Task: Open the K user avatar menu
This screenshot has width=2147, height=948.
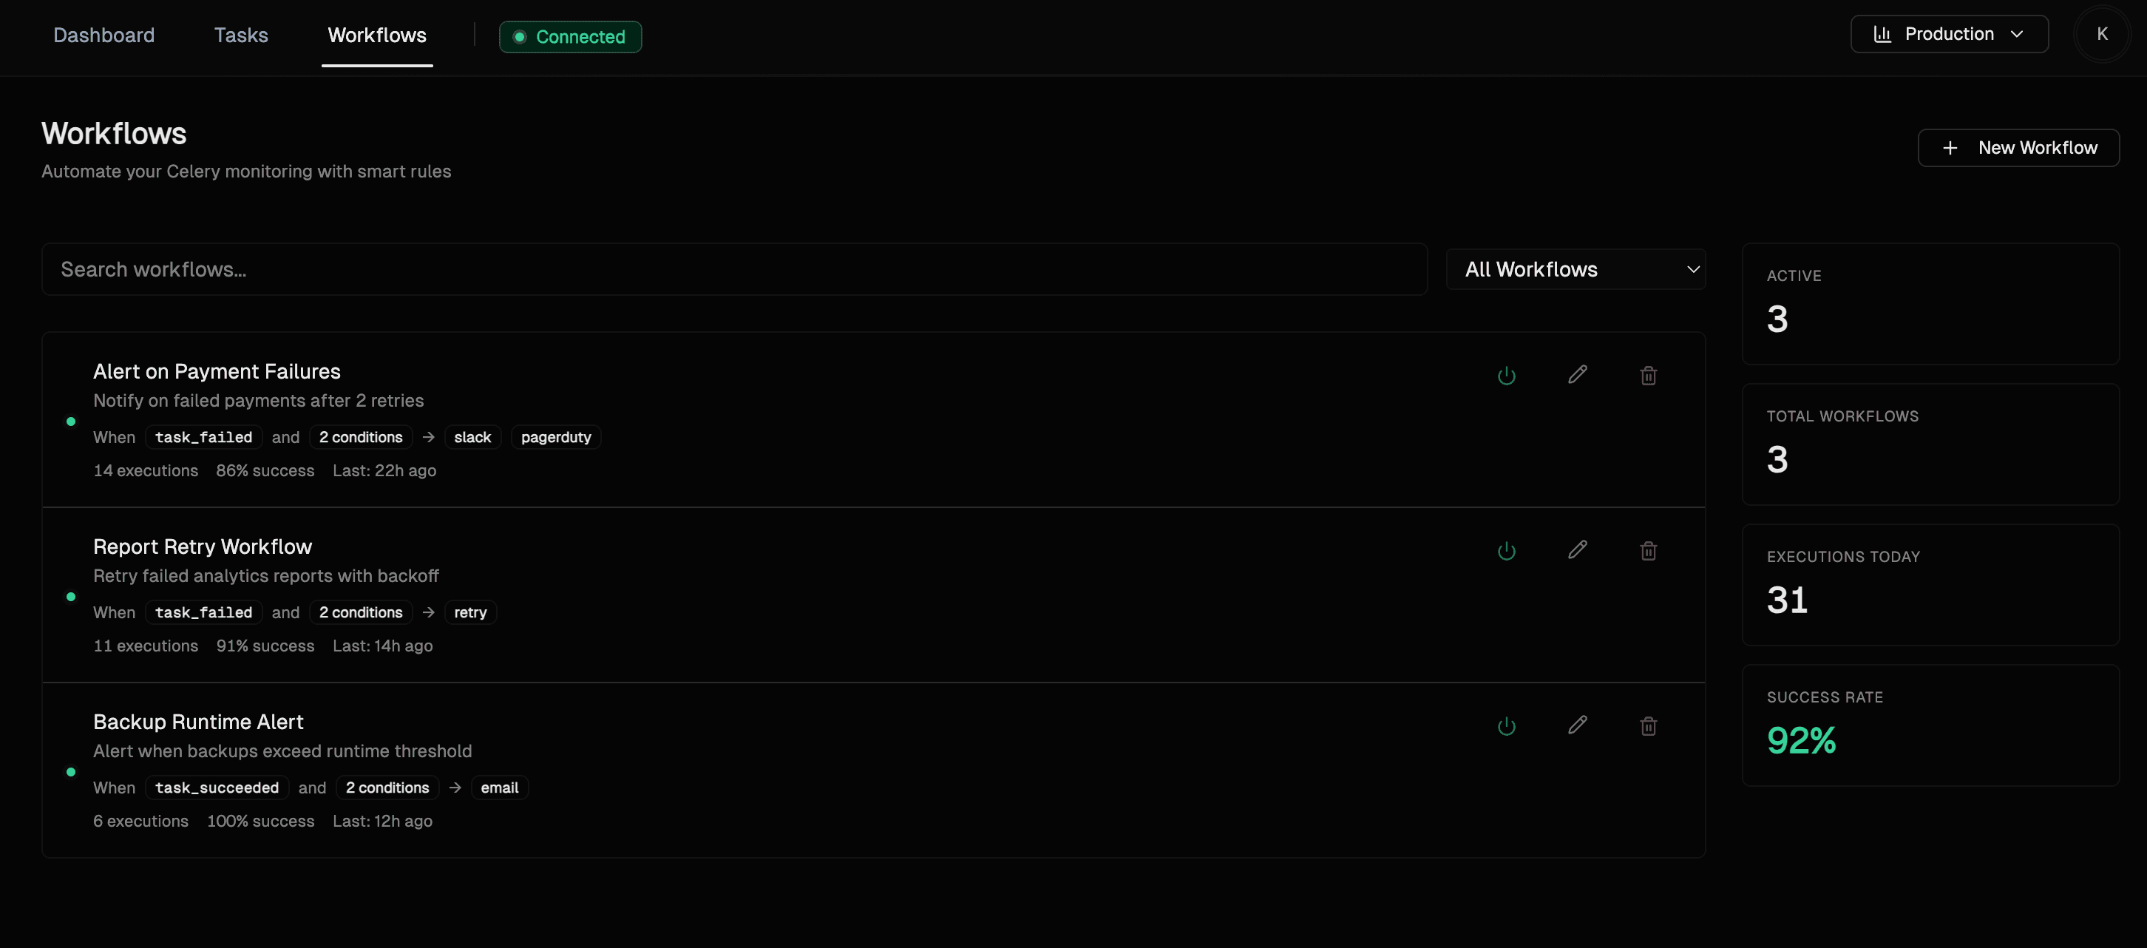Action: coord(2101,34)
